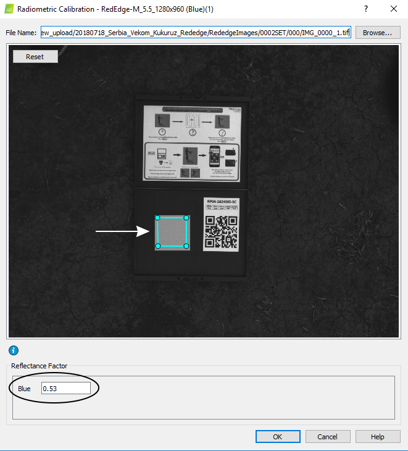
Task: Reset the calibration region selection
Action: click(x=35, y=56)
